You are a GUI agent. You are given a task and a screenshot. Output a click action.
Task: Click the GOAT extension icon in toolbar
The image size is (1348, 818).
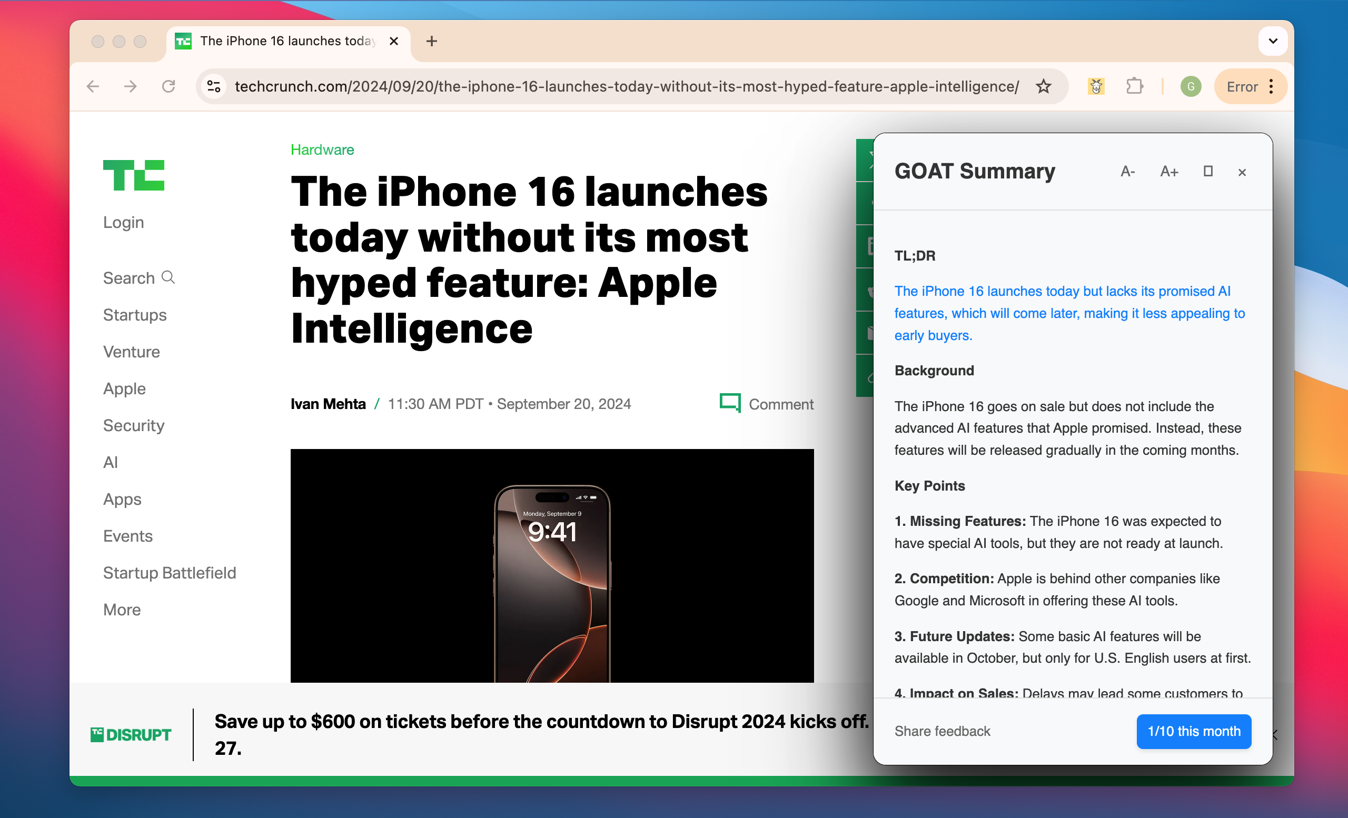(1096, 86)
